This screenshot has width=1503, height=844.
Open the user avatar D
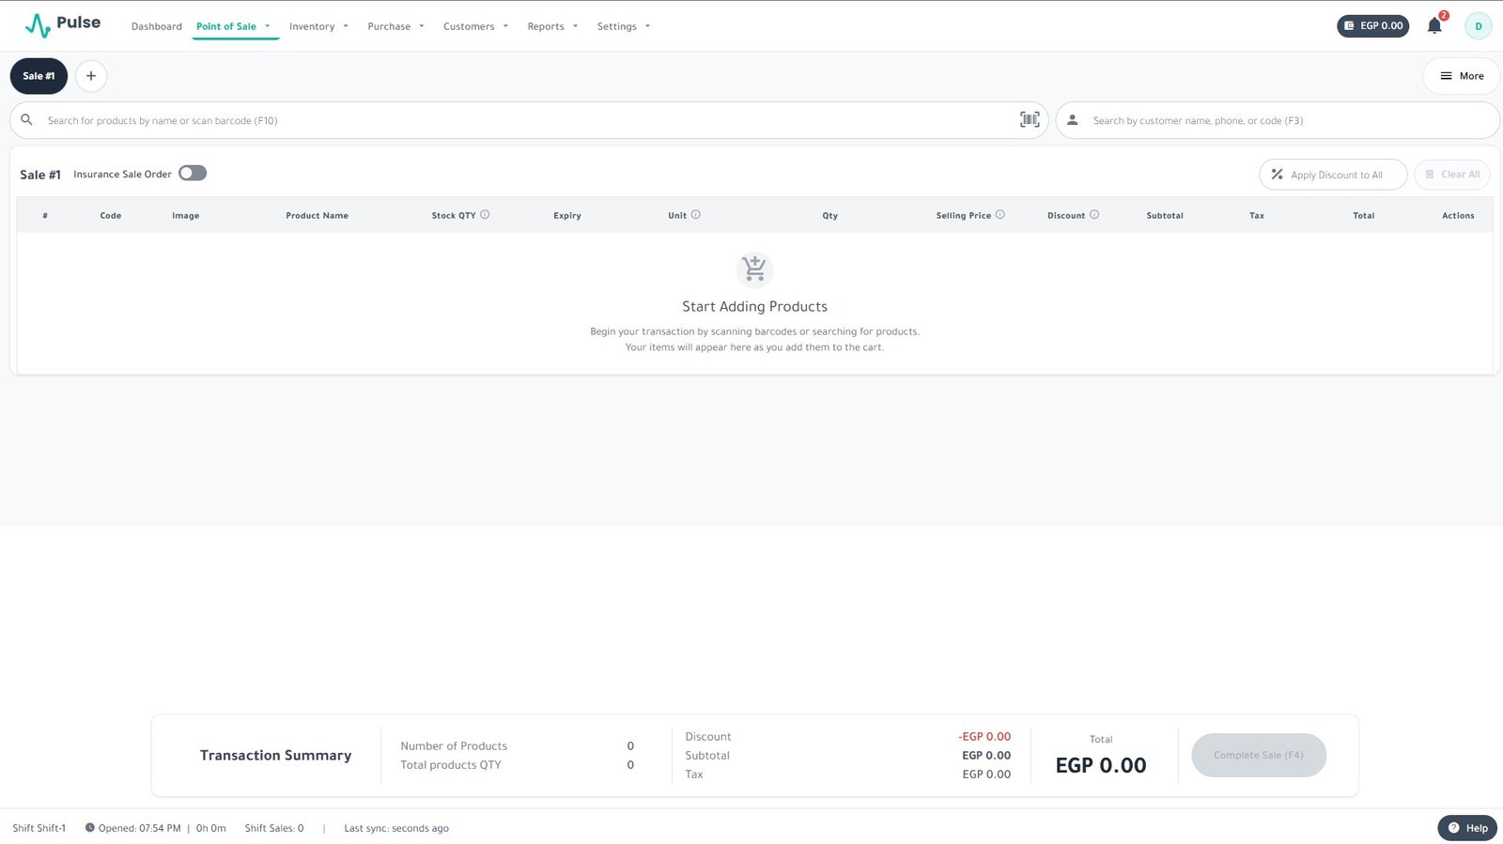click(1478, 26)
